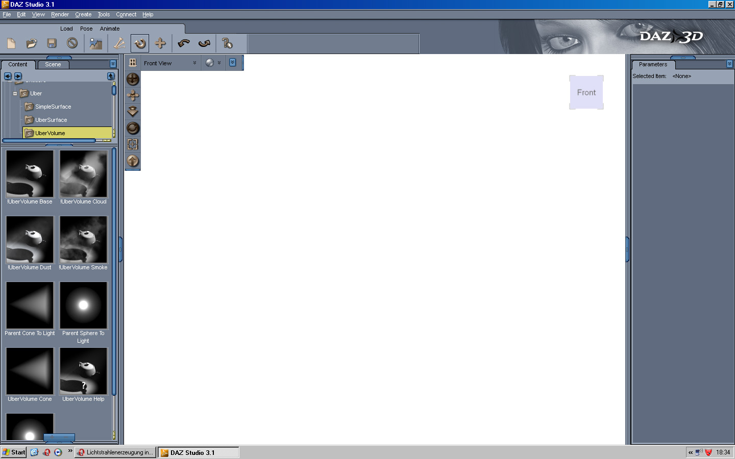The width and height of the screenshot is (735, 459).
Task: Select the Rotate tool in toolbar
Action: [x=139, y=43]
